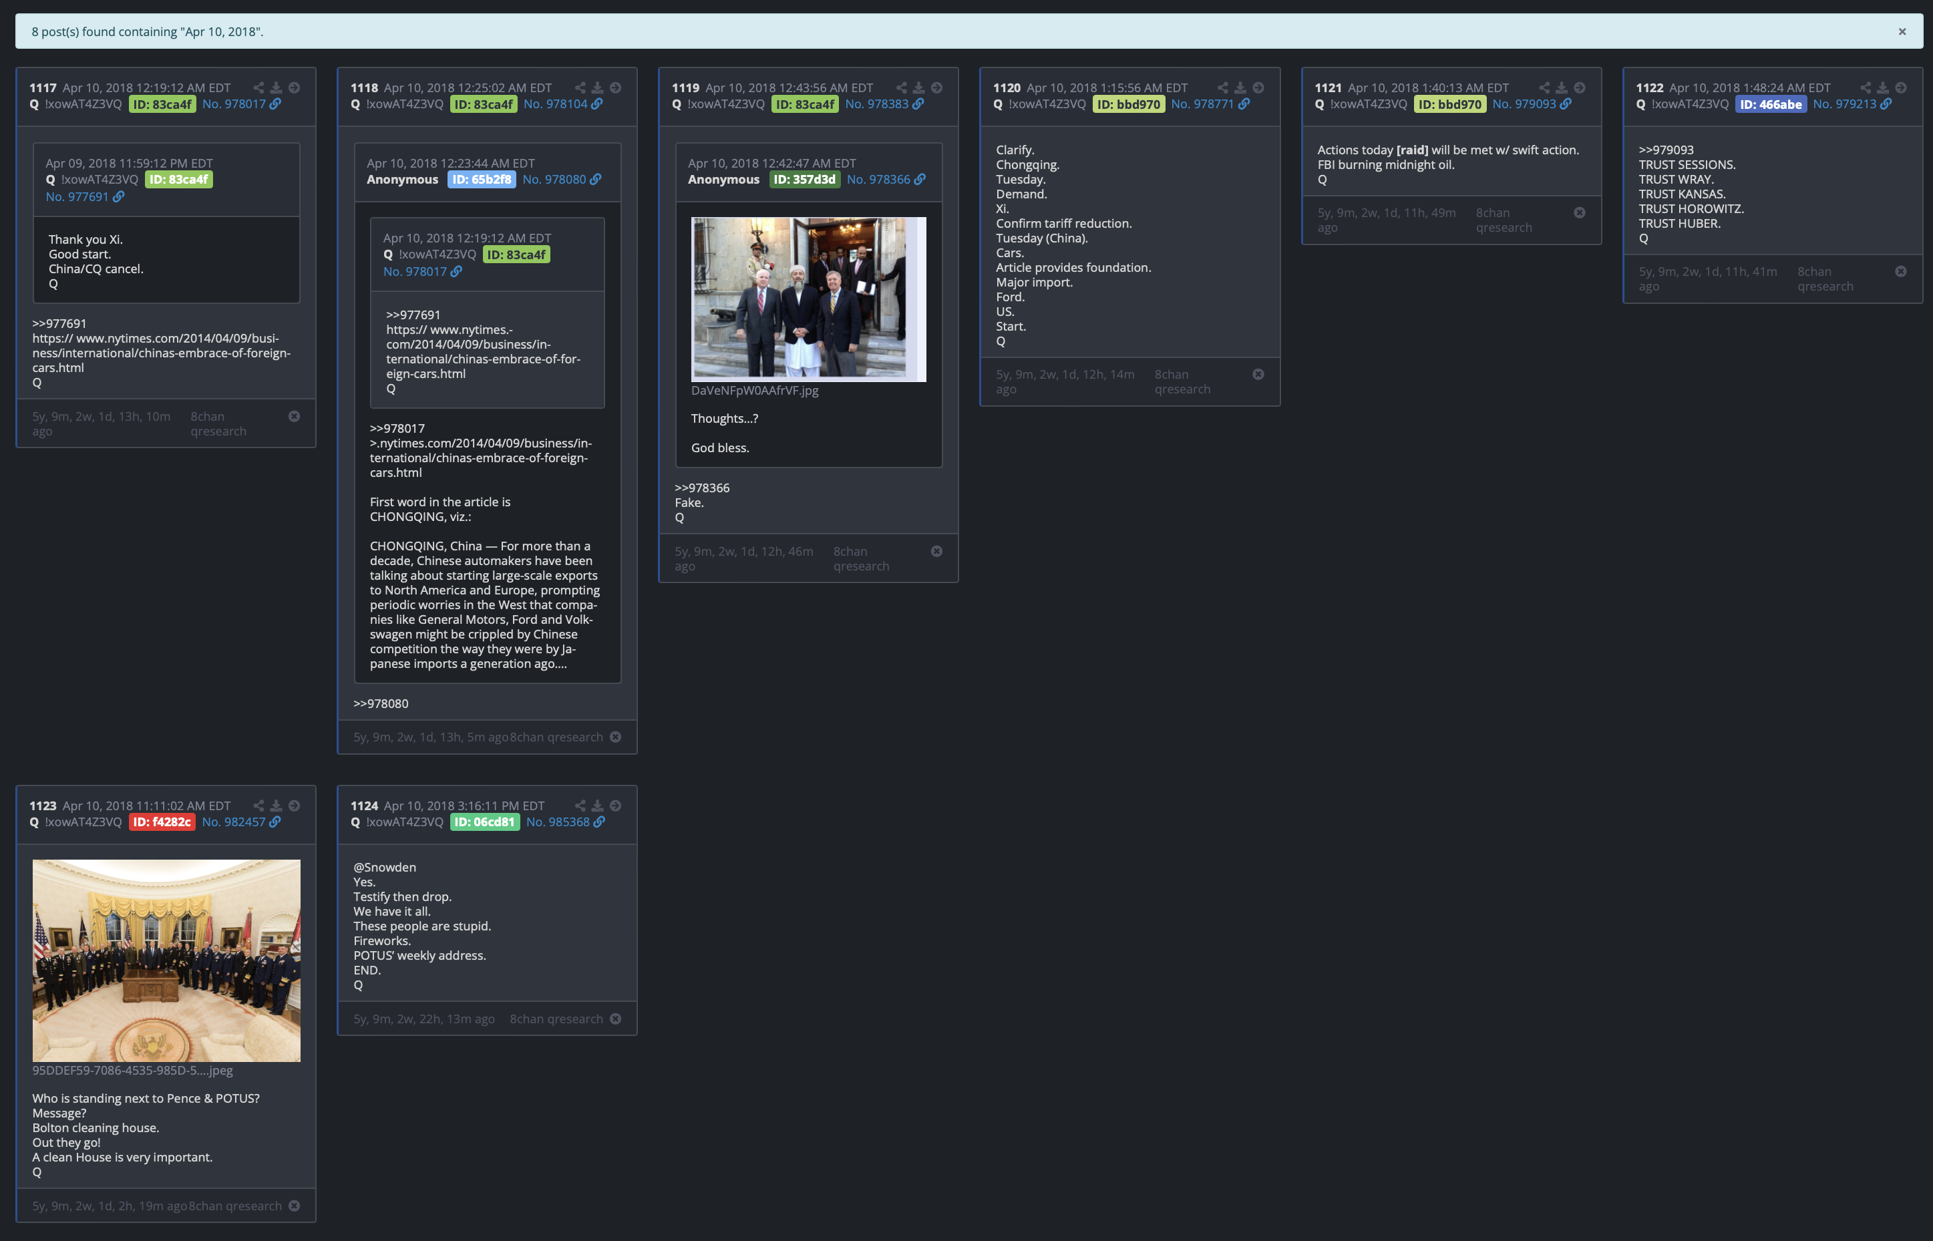Image resolution: width=1933 pixels, height=1241 pixels.
Task: Click the '8chan qresearch' source in post 1124
Action: (556, 1019)
